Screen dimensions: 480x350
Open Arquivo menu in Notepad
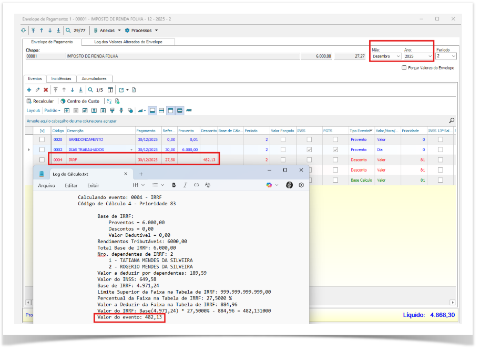[x=47, y=185]
